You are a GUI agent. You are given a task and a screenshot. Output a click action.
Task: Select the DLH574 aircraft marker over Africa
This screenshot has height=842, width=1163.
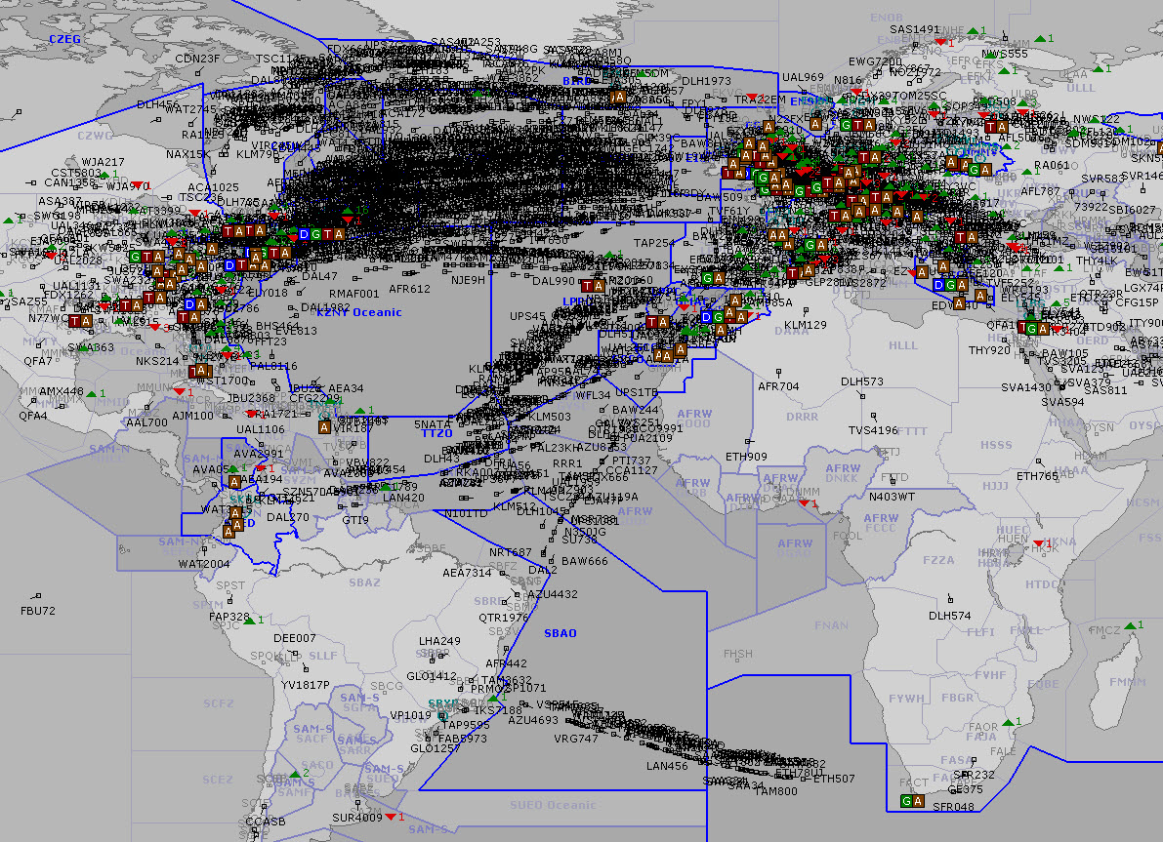949,601
